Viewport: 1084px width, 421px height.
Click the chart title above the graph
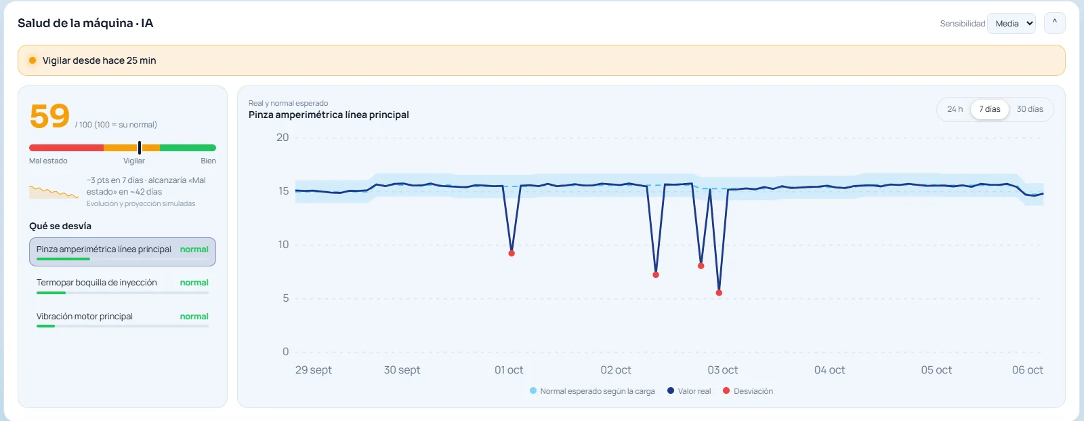click(329, 115)
